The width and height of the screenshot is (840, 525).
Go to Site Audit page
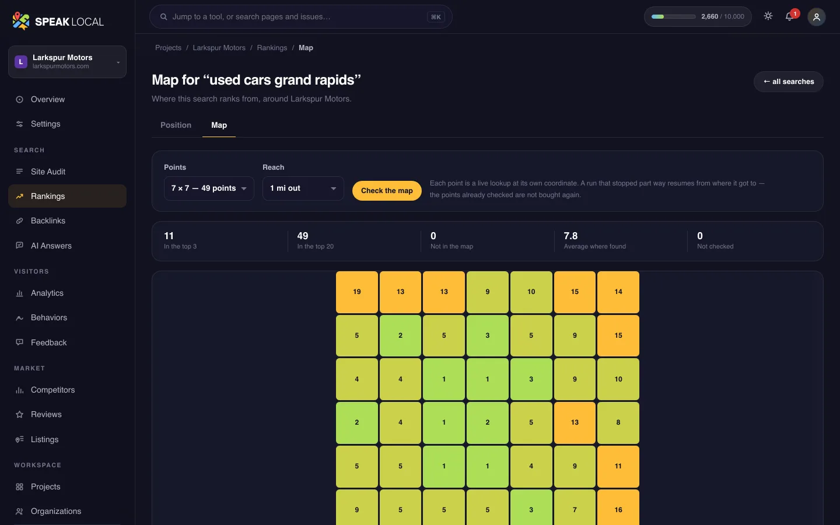click(67, 172)
